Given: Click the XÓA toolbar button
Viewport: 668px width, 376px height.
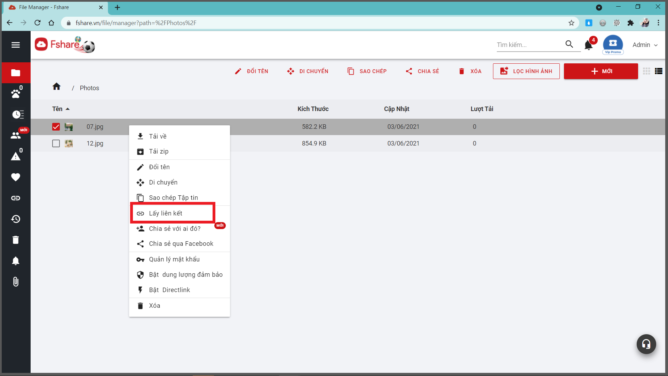Looking at the screenshot, I should (470, 71).
